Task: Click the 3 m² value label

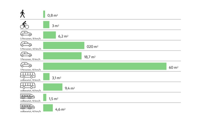Action: (55, 26)
